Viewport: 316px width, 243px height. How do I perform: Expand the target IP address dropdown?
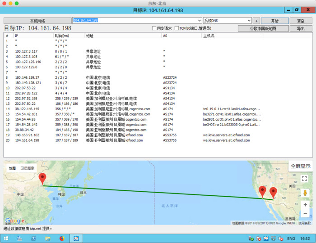[x=199, y=21]
